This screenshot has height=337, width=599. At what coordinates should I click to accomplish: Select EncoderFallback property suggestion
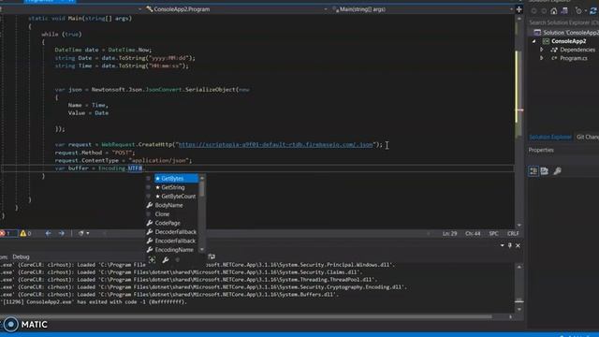175,241
